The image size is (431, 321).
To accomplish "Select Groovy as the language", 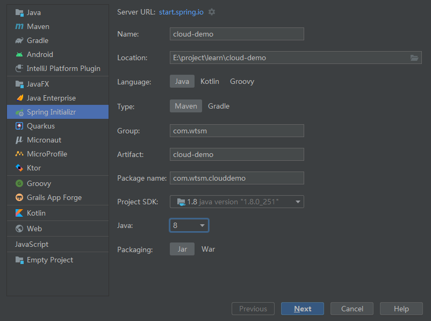I will (242, 81).
